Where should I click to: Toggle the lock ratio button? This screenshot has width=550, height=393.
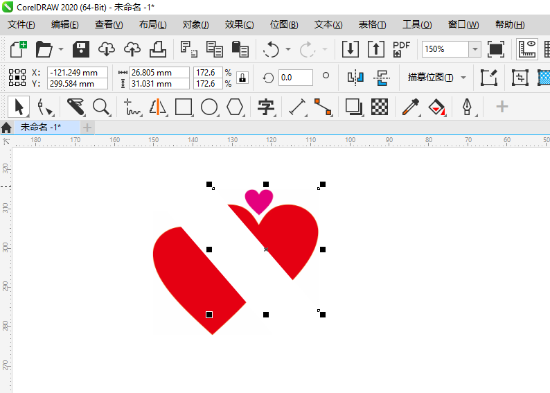(242, 78)
